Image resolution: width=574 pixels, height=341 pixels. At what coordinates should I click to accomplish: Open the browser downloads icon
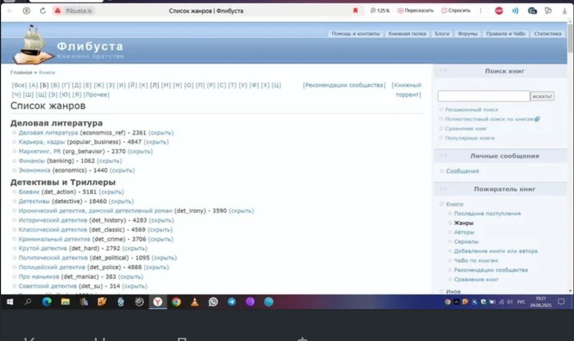(x=564, y=11)
